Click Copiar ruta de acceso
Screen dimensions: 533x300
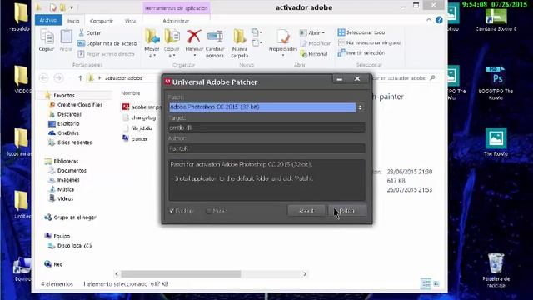click(107, 43)
